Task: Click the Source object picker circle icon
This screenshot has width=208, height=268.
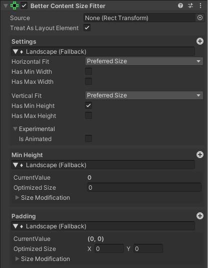Action: click(x=200, y=18)
